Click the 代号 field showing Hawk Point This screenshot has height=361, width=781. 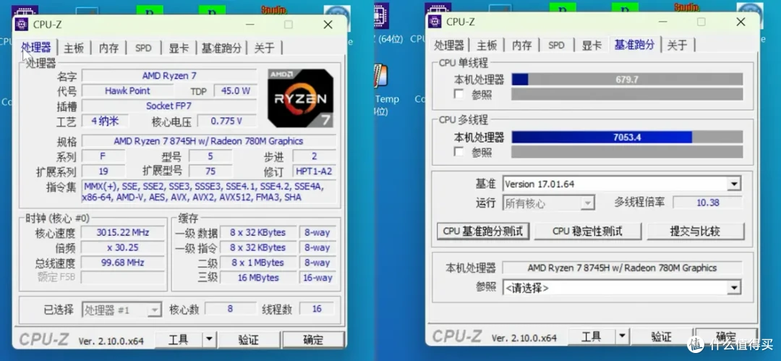click(x=127, y=90)
